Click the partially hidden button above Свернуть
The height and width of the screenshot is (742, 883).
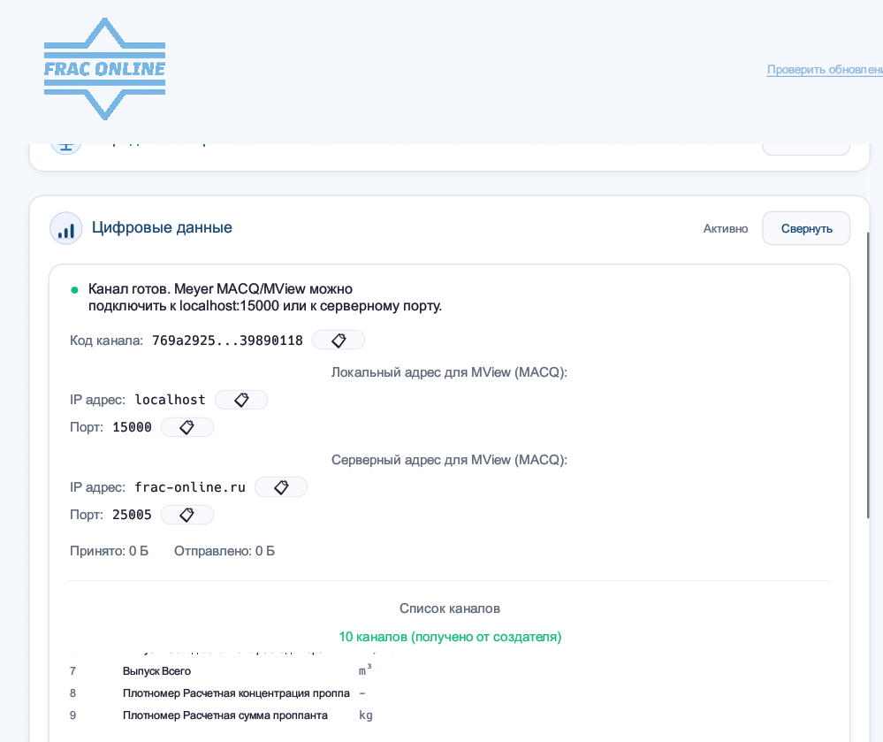tap(805, 147)
